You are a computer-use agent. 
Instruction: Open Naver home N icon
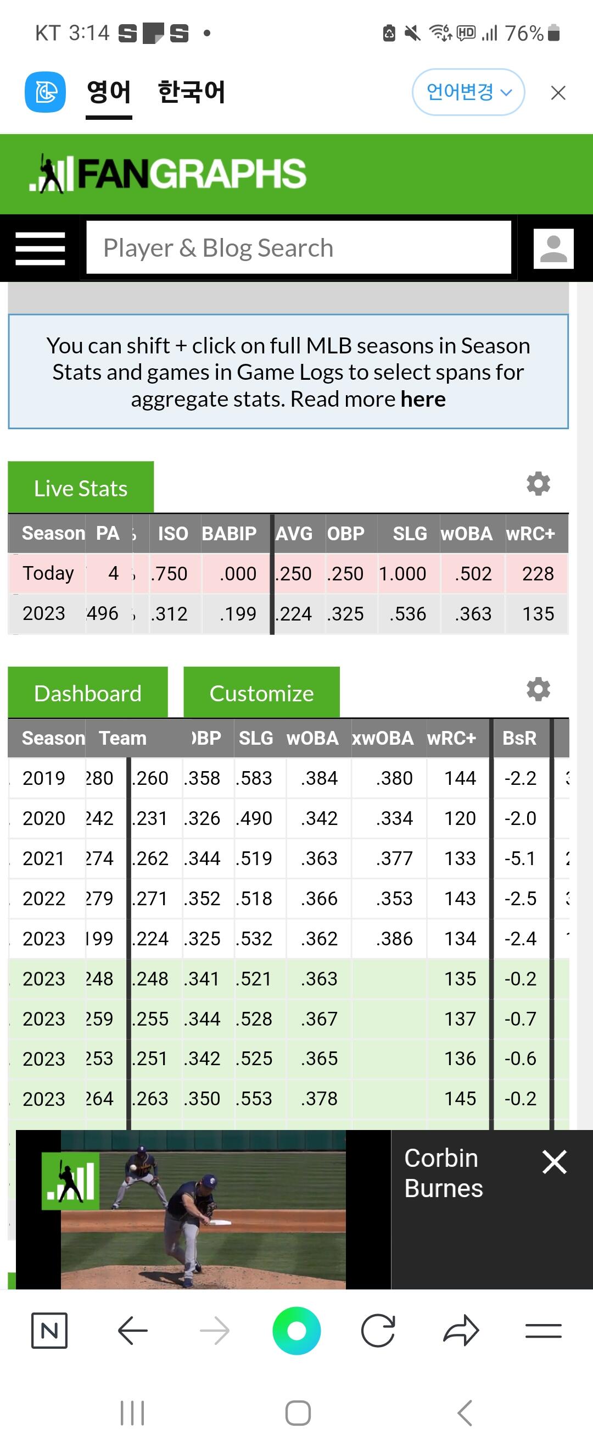[49, 1331]
